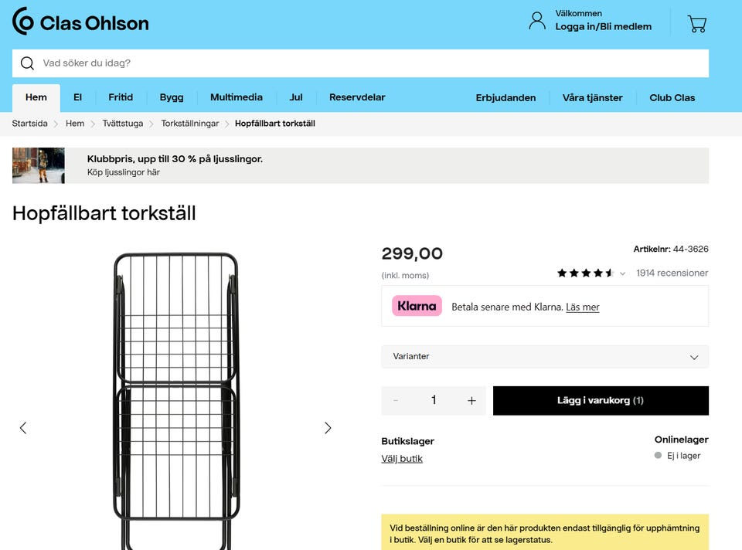Click the Klarna logo badge

click(x=417, y=306)
